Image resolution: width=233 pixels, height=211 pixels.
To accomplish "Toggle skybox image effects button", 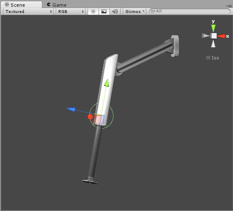I will click(104, 11).
